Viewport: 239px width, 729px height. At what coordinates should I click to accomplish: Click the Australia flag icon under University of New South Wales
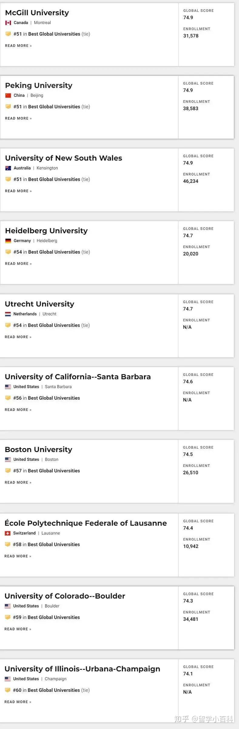pos(8,168)
